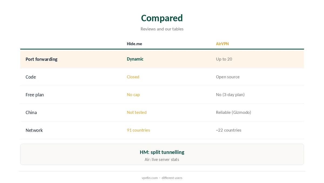
Task: Select the AirVPN column header
Action: click(x=222, y=44)
